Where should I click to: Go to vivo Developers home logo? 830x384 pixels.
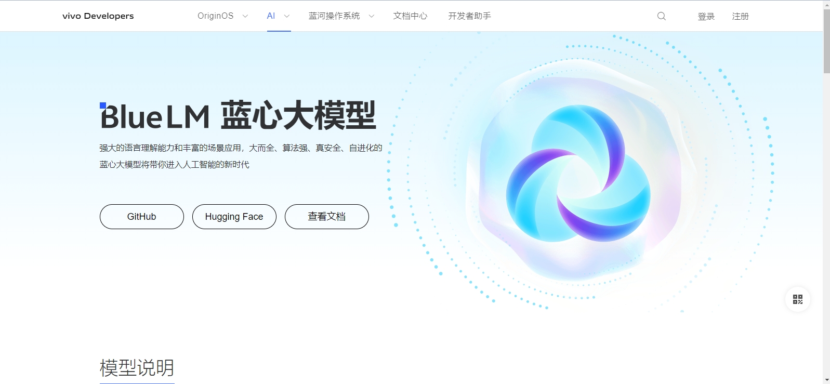point(98,16)
